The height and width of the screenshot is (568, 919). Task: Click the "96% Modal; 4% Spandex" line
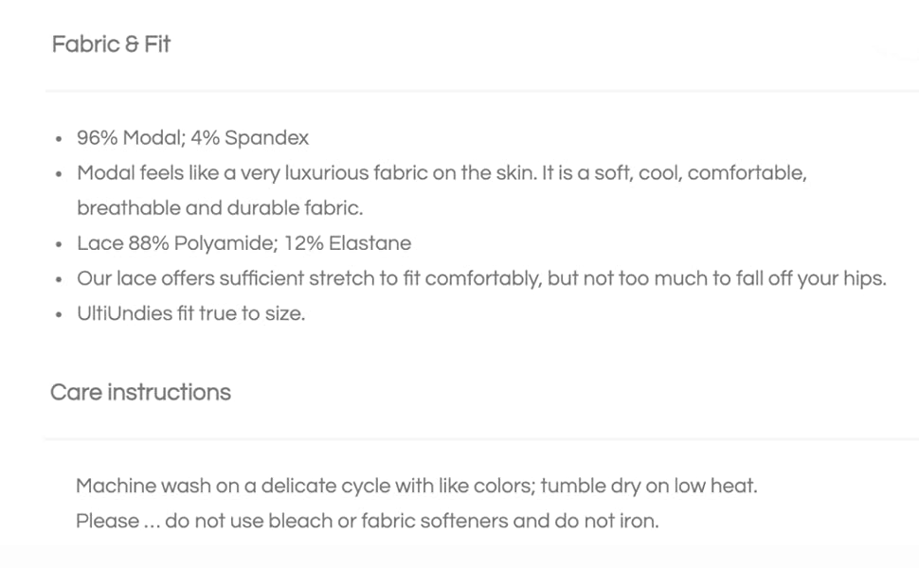tap(192, 138)
